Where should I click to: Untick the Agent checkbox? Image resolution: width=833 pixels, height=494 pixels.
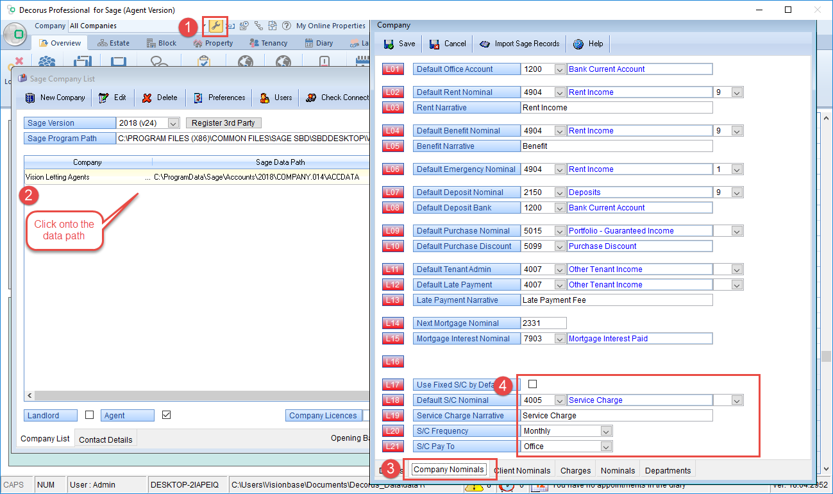point(167,415)
